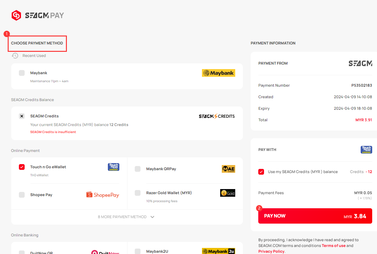Select the Shopee Pay checkbox

pos(22,195)
